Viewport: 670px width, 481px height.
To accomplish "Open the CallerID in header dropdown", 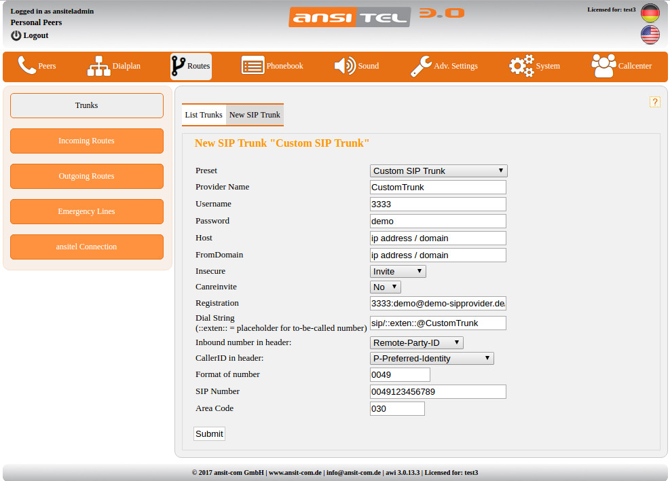I will [432, 358].
